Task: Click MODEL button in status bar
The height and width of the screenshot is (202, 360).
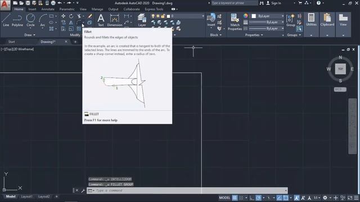Action: point(224,198)
